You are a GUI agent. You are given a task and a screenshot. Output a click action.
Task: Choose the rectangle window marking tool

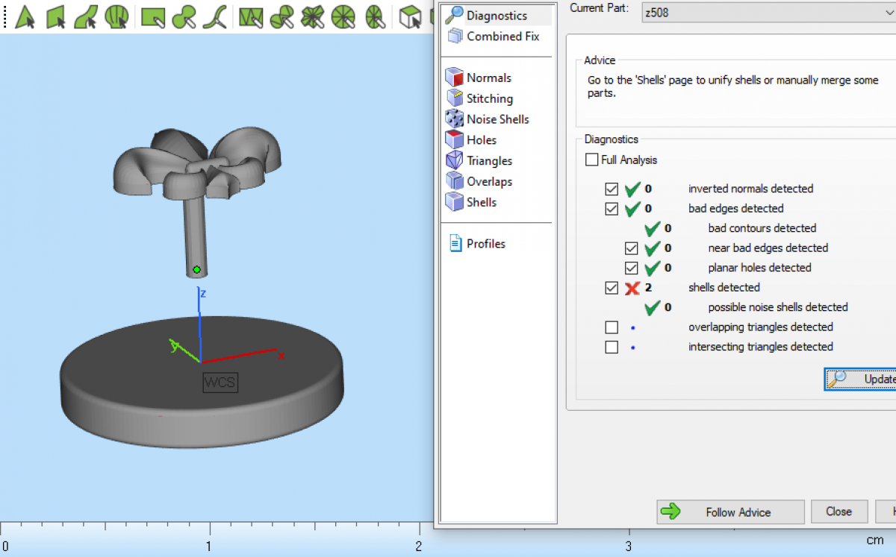click(x=153, y=16)
